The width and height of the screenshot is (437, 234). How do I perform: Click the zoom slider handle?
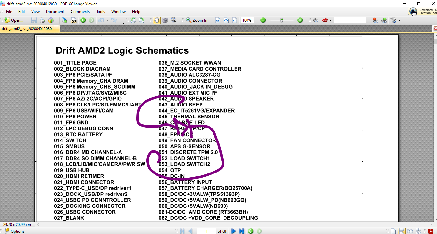point(282,20)
